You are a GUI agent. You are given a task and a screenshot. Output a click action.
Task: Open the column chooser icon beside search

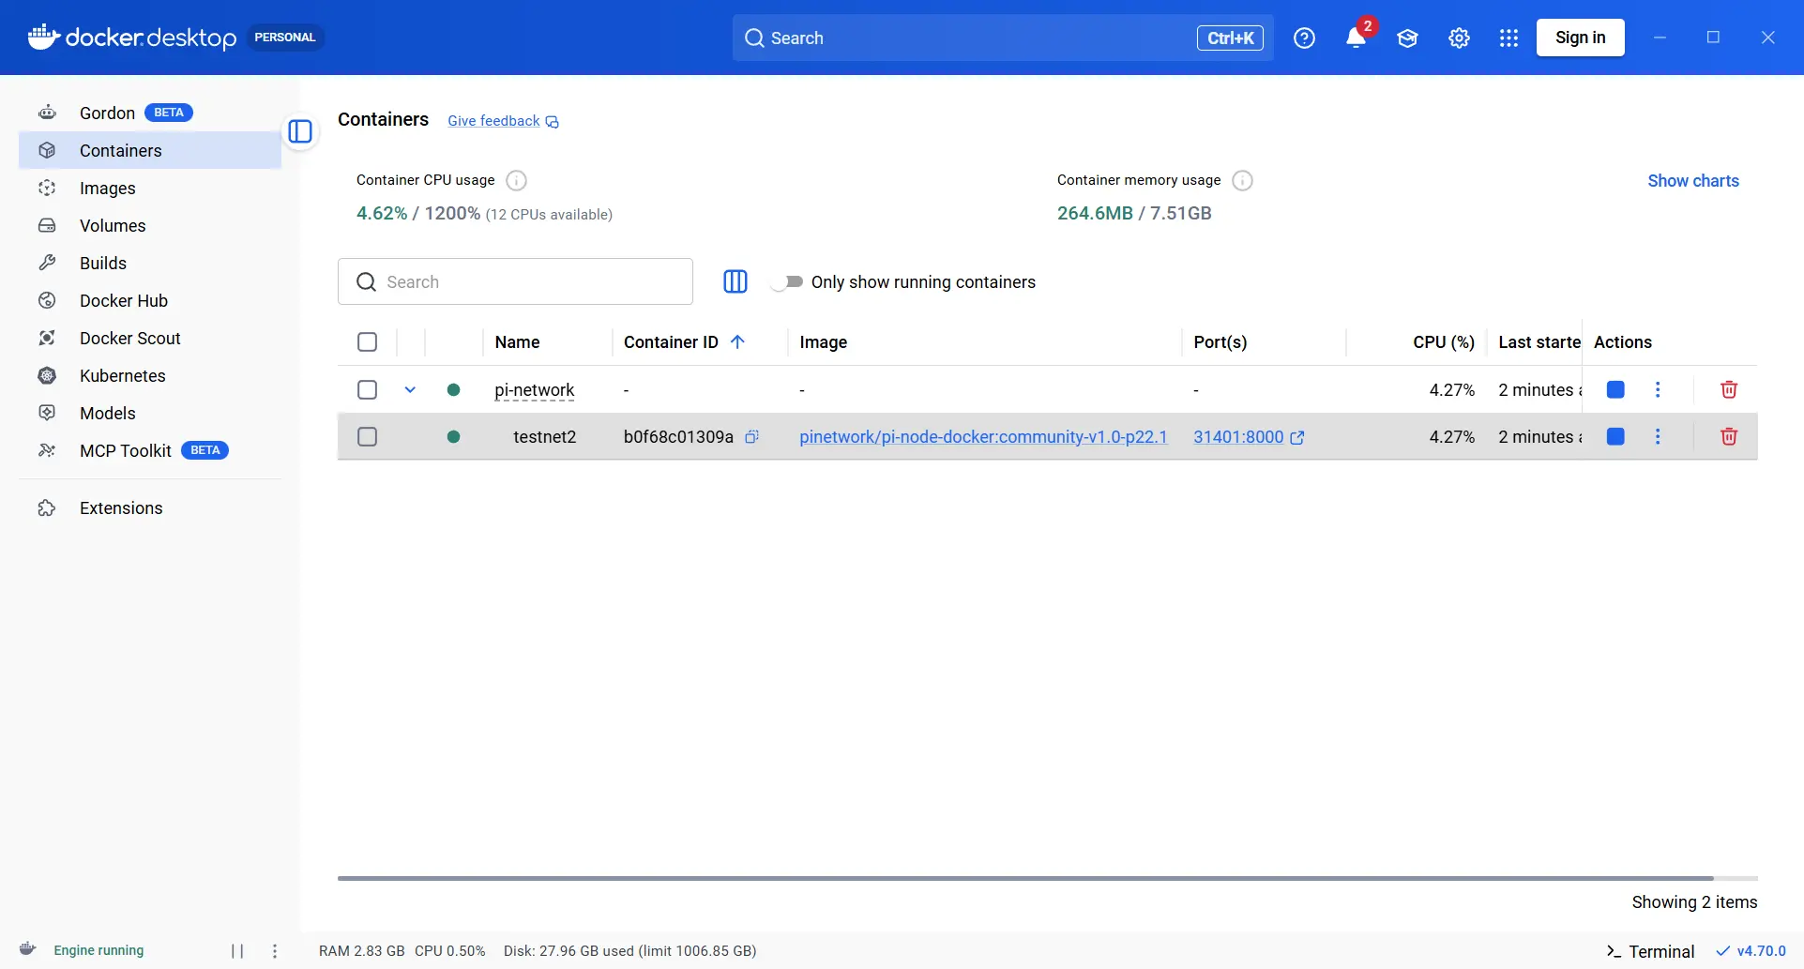point(735,282)
